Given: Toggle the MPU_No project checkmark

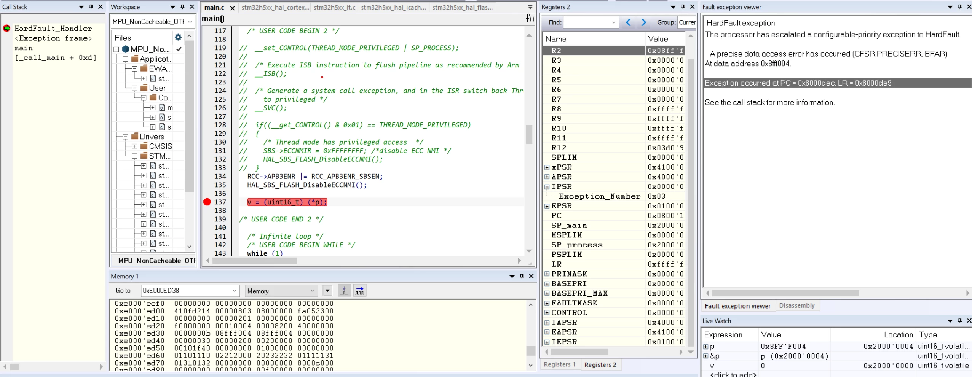Looking at the screenshot, I should tap(179, 49).
